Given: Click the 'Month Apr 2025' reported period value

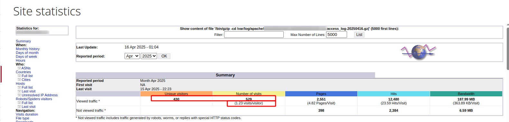Looking at the screenshot, I should pyautogui.click(x=153, y=81).
